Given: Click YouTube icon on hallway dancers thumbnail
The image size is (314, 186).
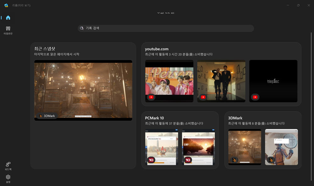Looking at the screenshot, I should click(203, 97).
